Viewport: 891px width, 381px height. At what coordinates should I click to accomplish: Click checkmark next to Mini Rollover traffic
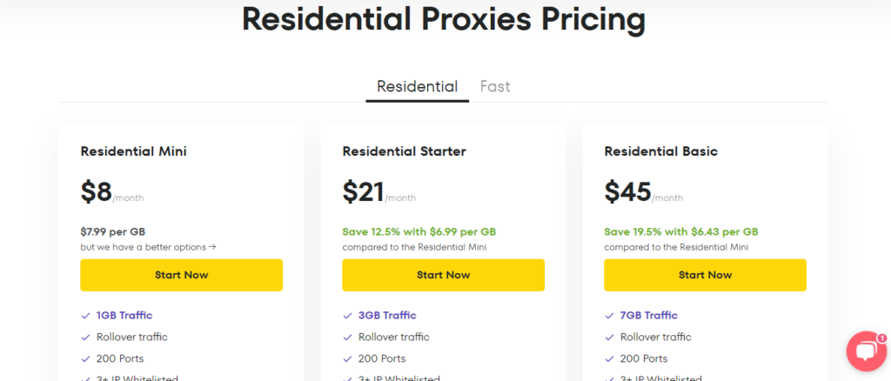tap(85, 337)
